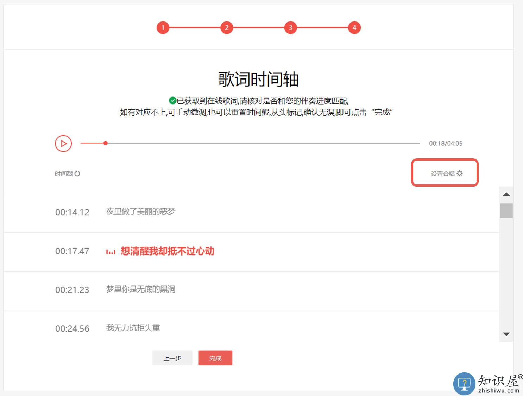The image size is (523, 396).
Task: Click the timestamp reset refresh icon
Action: (x=77, y=174)
